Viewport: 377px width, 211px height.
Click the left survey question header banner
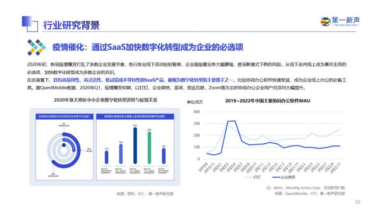point(64,116)
